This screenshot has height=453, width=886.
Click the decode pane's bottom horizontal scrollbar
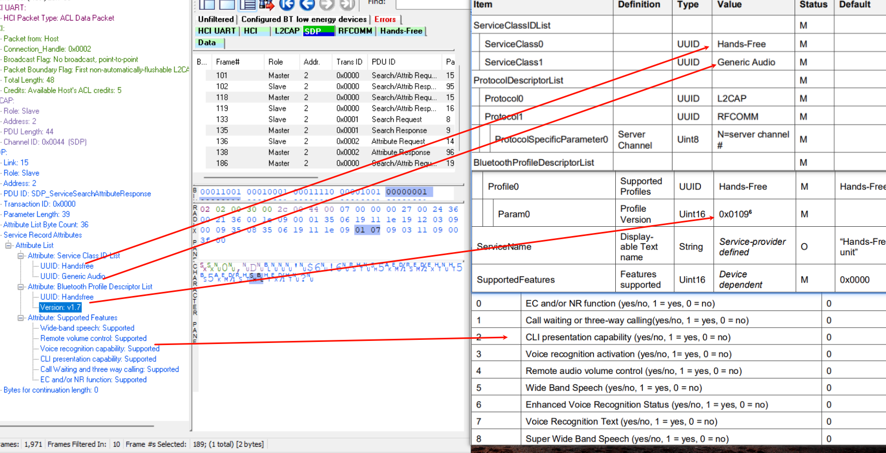[x=77, y=427]
